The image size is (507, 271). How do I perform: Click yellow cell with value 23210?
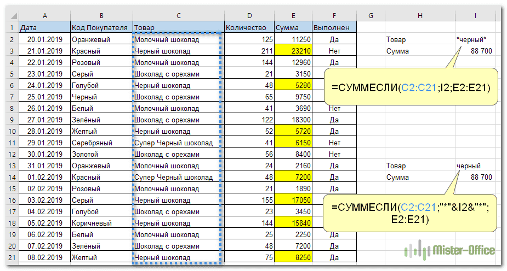[x=292, y=51]
